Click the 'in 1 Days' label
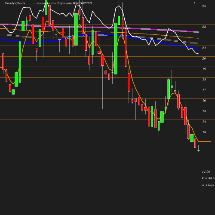The width and height of the screenshot is (215, 215). coord(208,185)
